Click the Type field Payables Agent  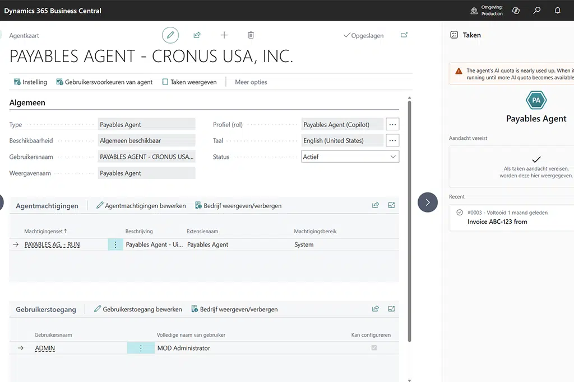146,125
